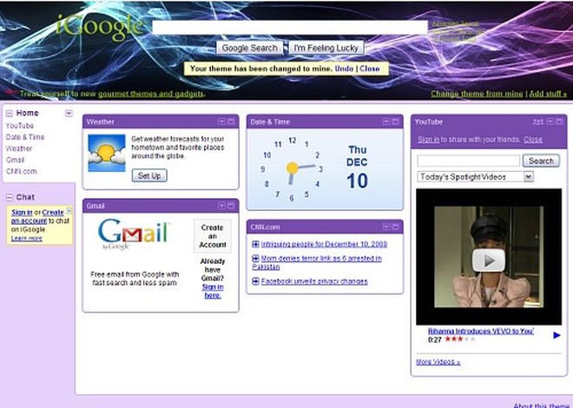Click the '0:27' video duration

point(434,339)
